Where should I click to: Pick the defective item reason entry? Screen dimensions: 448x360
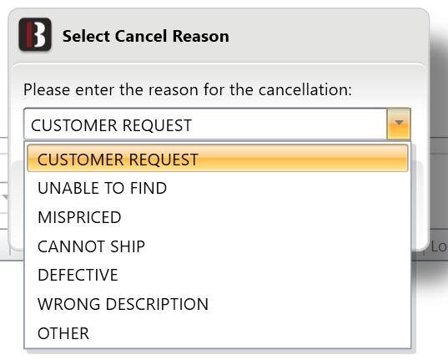218,275
